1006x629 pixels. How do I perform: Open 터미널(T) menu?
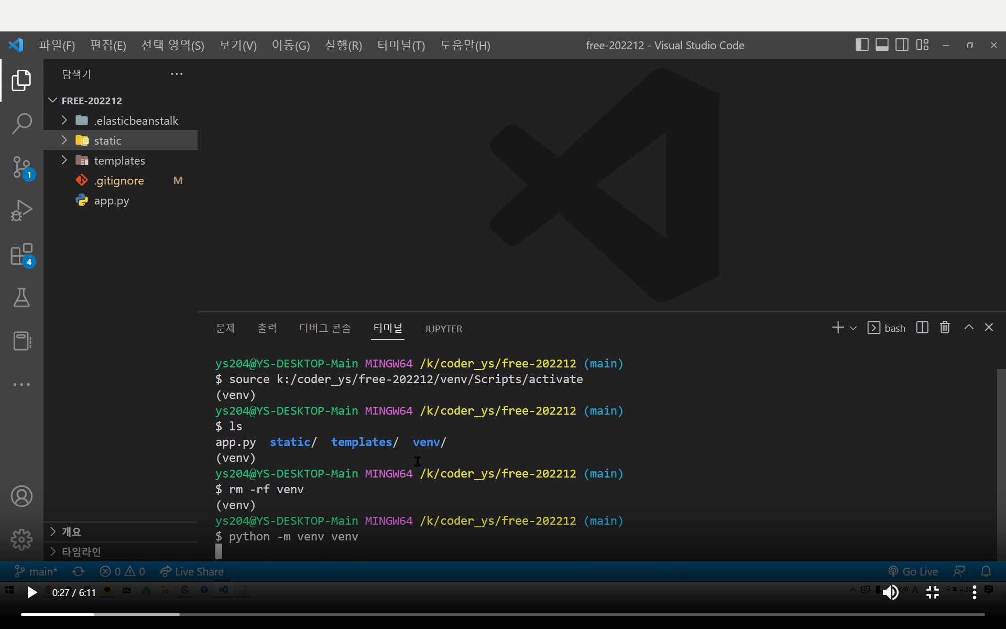pyautogui.click(x=401, y=46)
